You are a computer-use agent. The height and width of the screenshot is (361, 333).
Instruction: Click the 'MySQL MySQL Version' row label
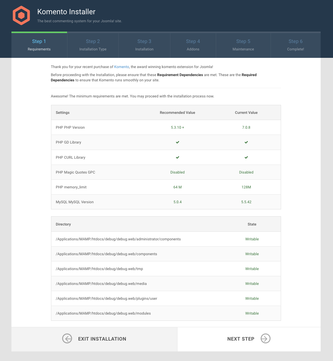[x=75, y=202]
